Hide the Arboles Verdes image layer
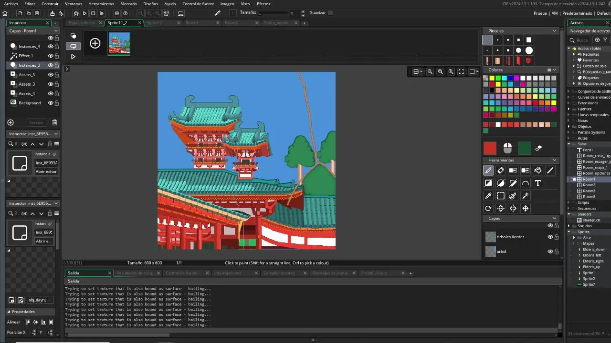The height and width of the screenshot is (343, 611). [x=550, y=237]
